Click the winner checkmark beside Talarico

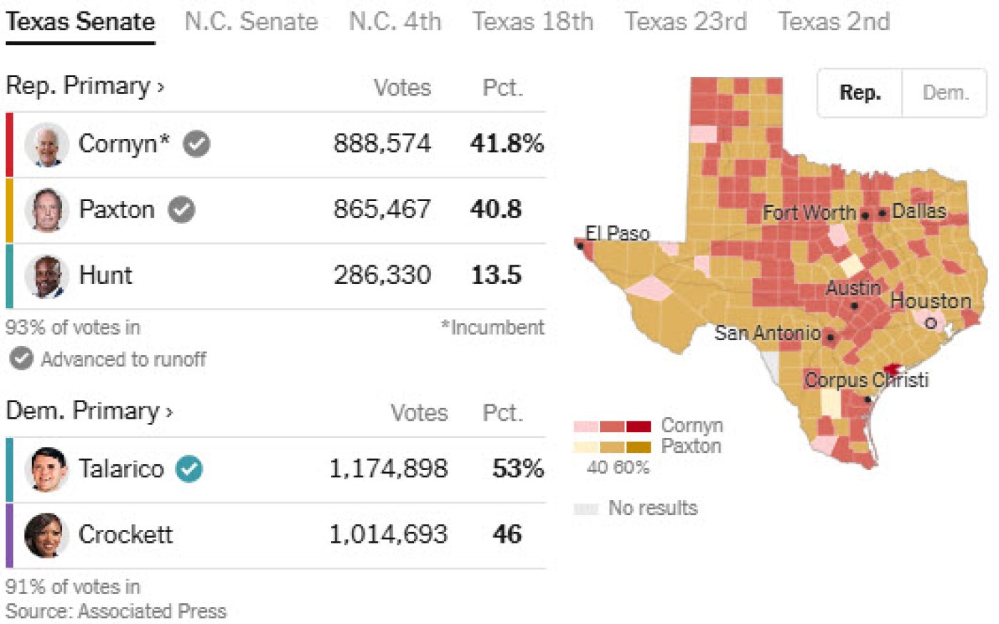[x=190, y=469]
